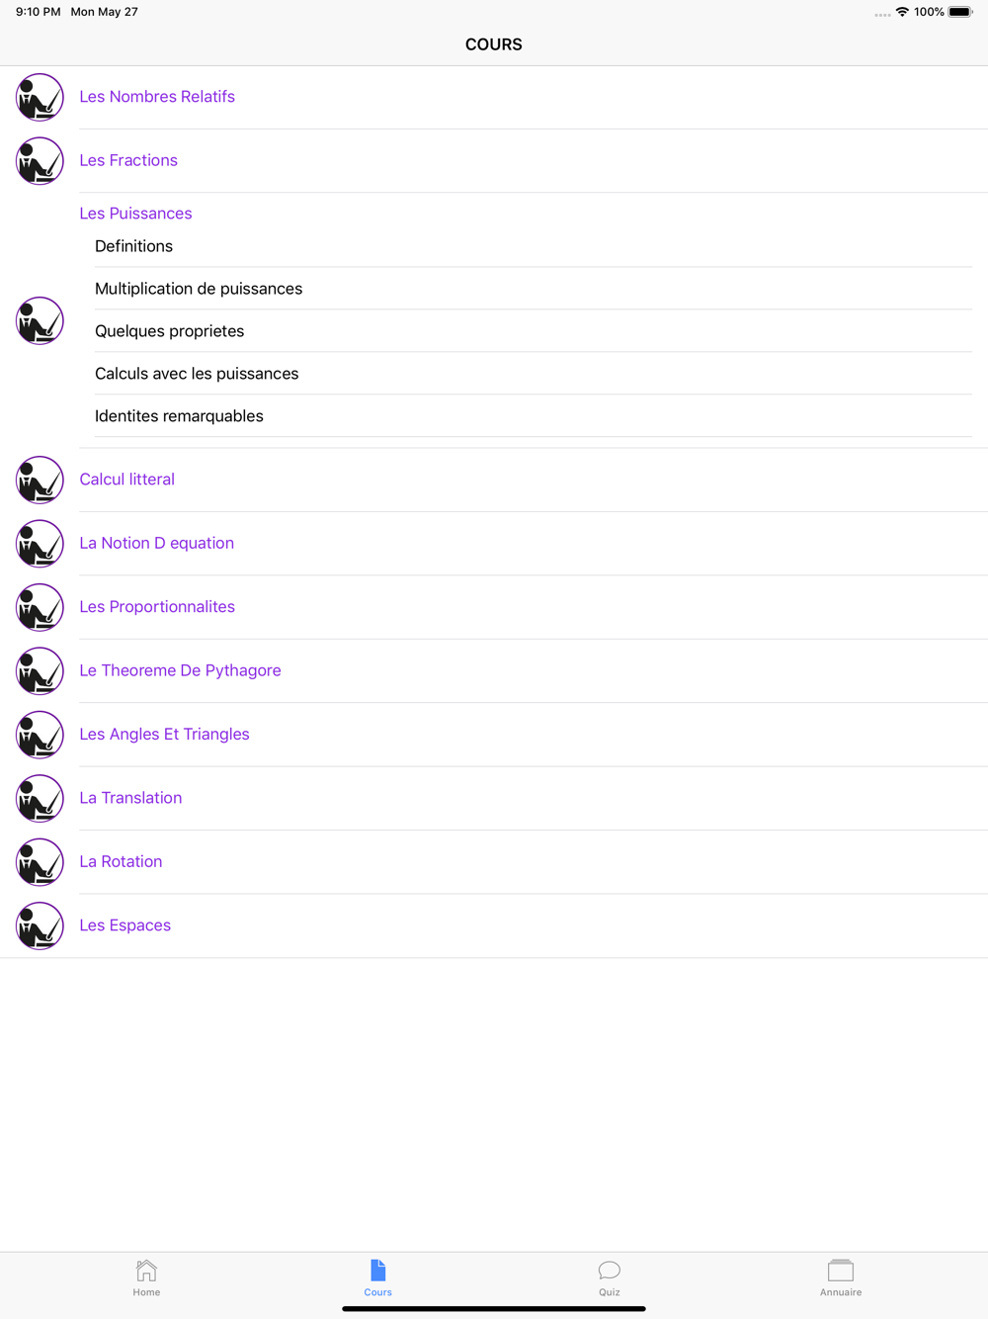988x1319 pixels.
Task: Select the Cours document icon
Action: [x=377, y=1271]
